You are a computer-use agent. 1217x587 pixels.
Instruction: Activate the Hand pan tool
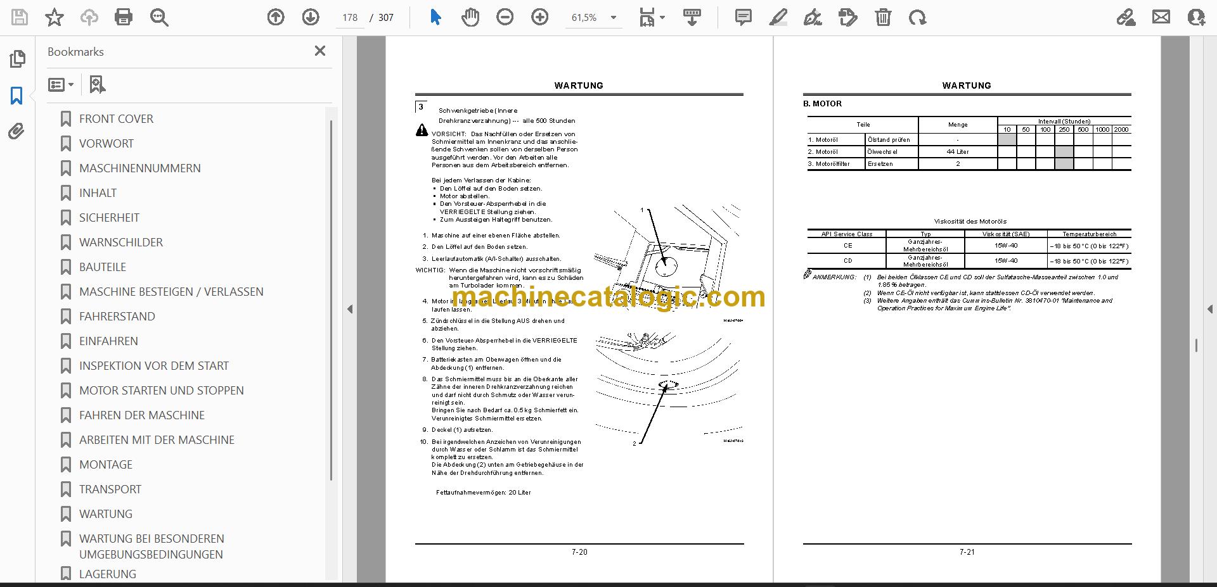click(470, 17)
